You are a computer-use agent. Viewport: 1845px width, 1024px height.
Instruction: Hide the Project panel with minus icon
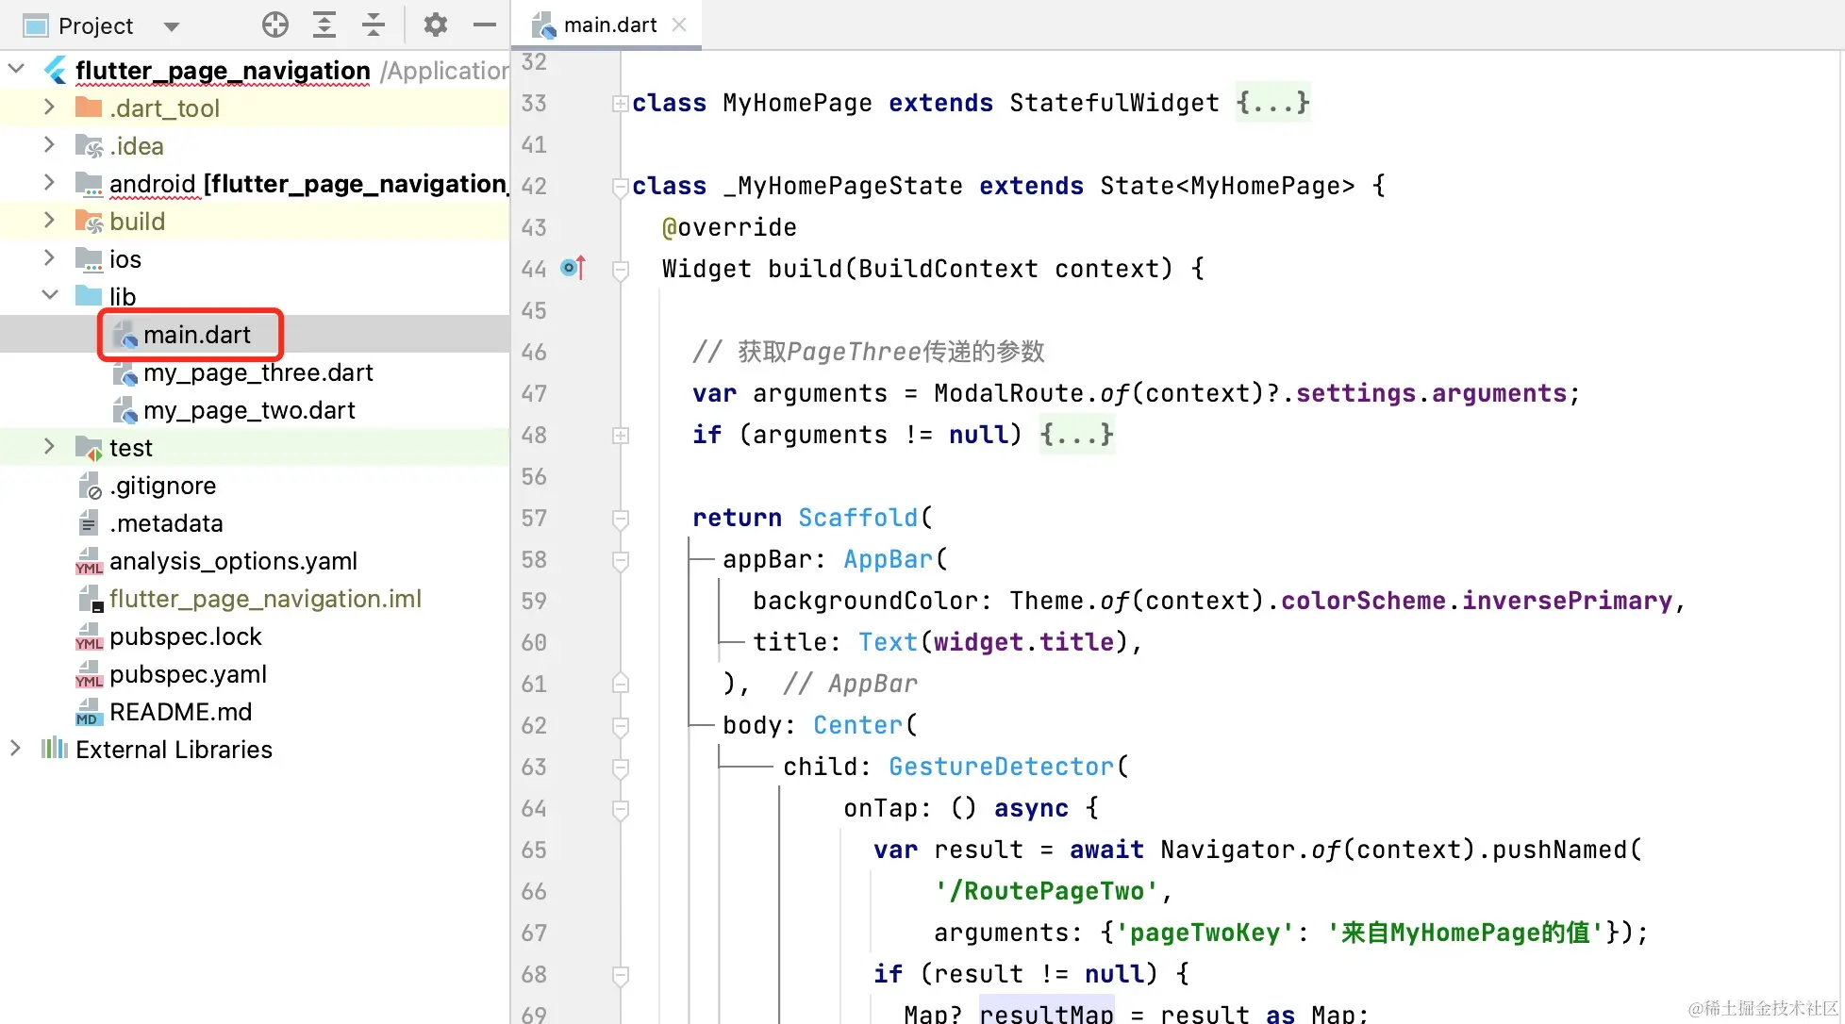click(485, 25)
